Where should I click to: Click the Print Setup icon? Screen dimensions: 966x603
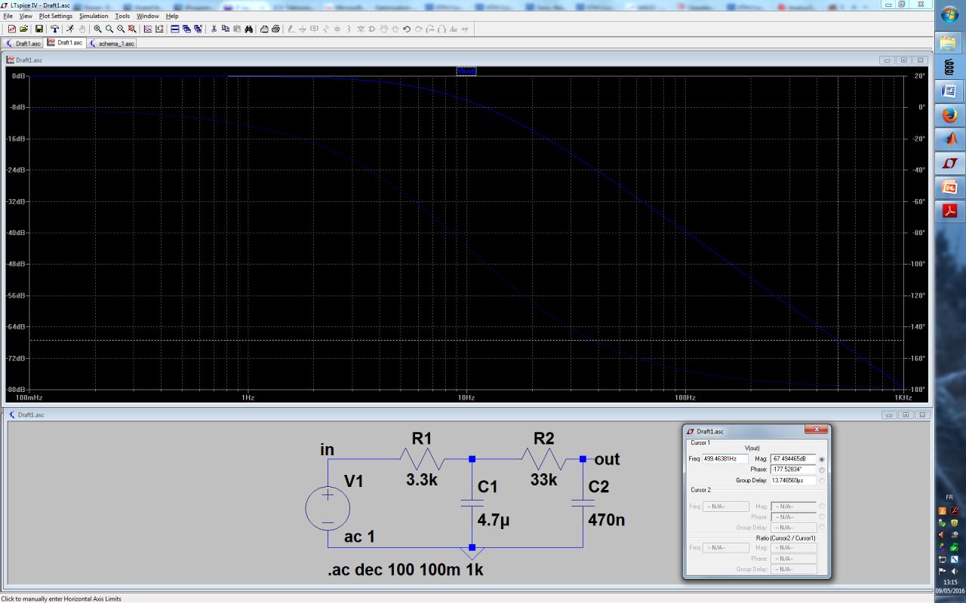[264, 29]
